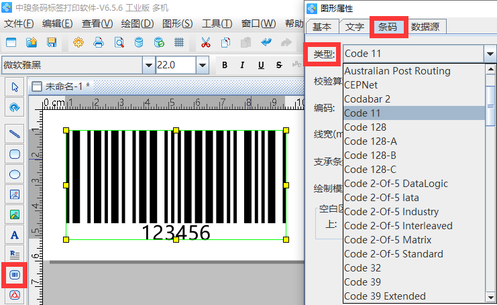Image resolution: width=497 pixels, height=305 pixels.
Task: Pick Code 39 Extended barcode type
Action: tap(384, 296)
